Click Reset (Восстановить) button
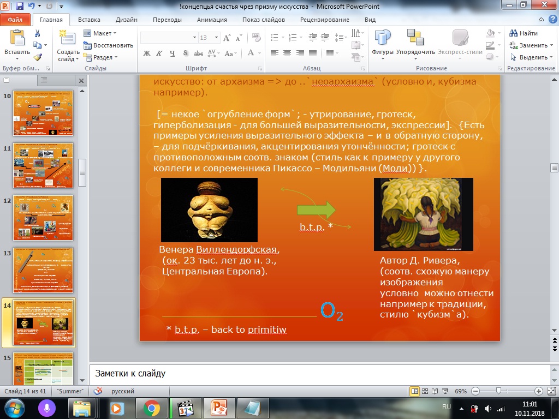The image size is (559, 419). (108, 45)
